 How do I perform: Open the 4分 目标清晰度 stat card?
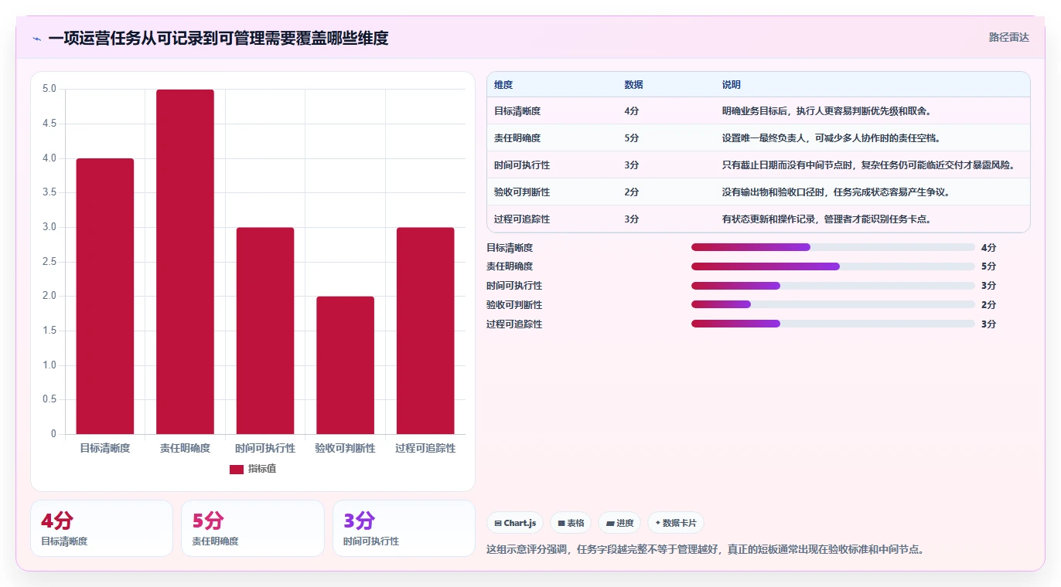tap(101, 528)
